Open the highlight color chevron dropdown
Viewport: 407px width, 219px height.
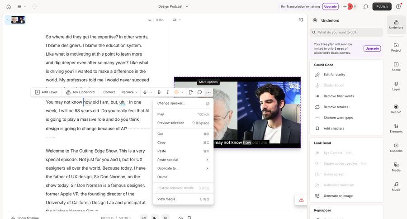pos(183,92)
